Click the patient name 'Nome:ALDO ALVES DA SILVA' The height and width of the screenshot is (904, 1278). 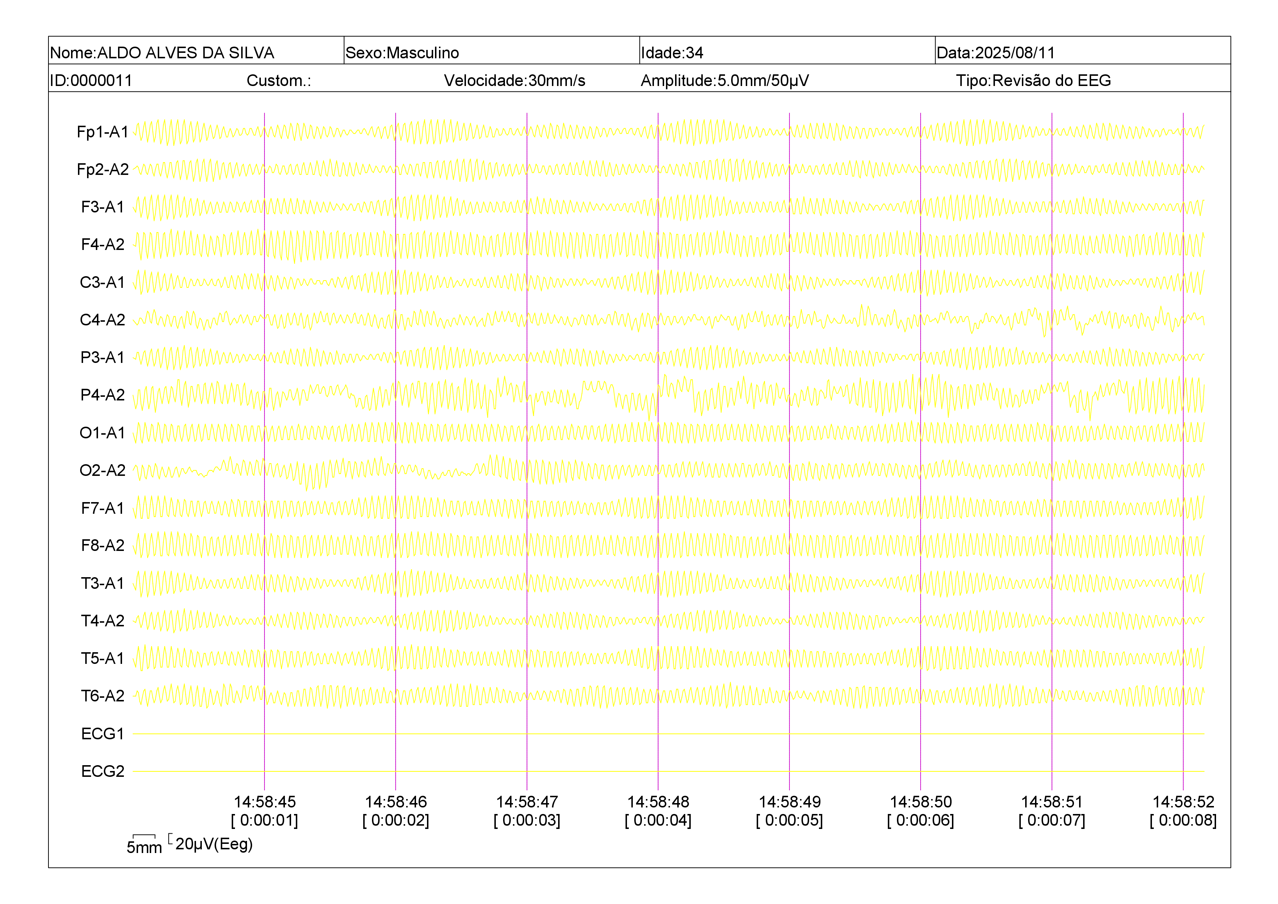(162, 52)
